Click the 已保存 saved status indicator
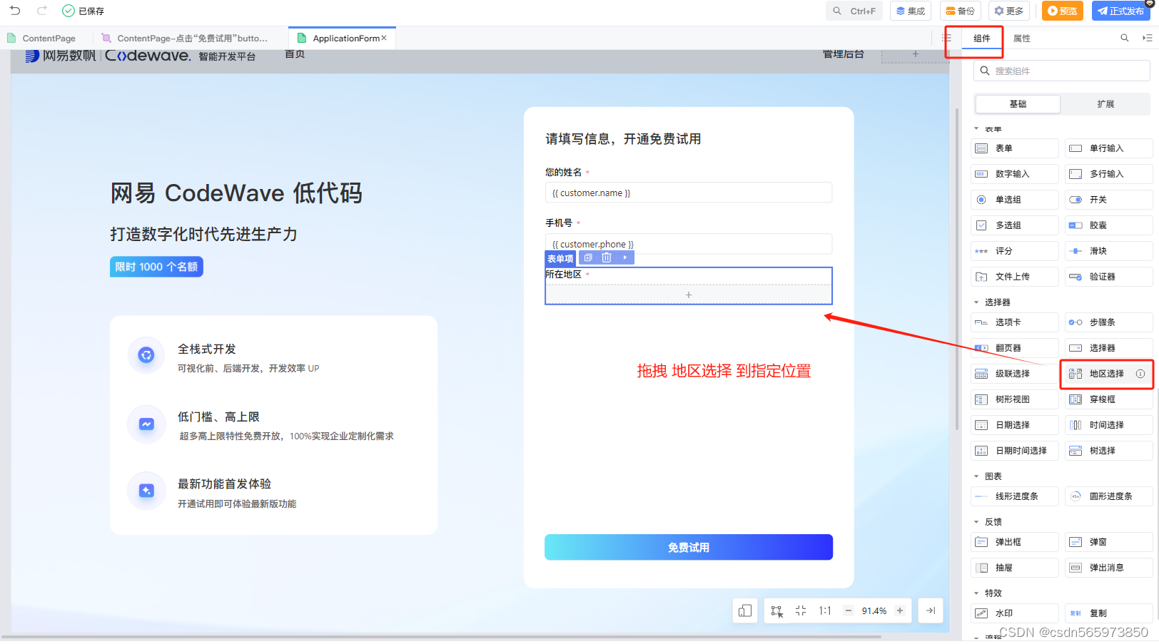Image resolution: width=1159 pixels, height=644 pixels. pyautogui.click(x=83, y=11)
